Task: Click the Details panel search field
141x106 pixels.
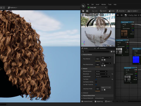Action: coord(96,52)
